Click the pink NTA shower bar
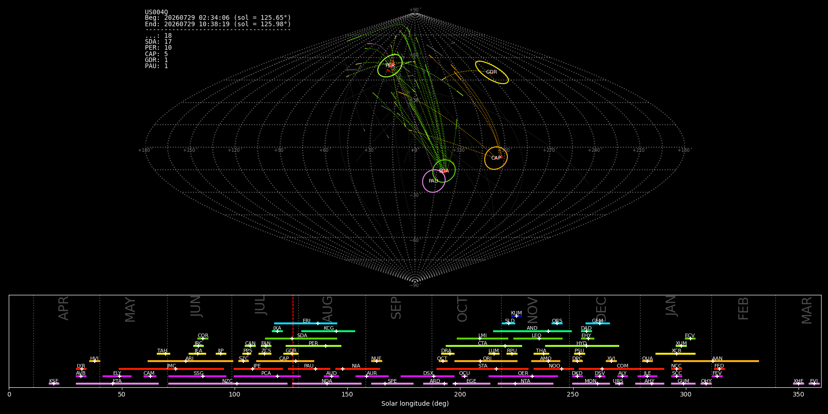This screenshot has width=828, height=414. click(x=525, y=384)
